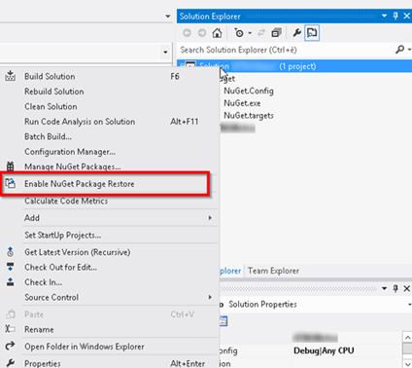Click the Collapse All icon in Solution Explorer
This screenshot has height=368, width=412.
[x=276, y=33]
